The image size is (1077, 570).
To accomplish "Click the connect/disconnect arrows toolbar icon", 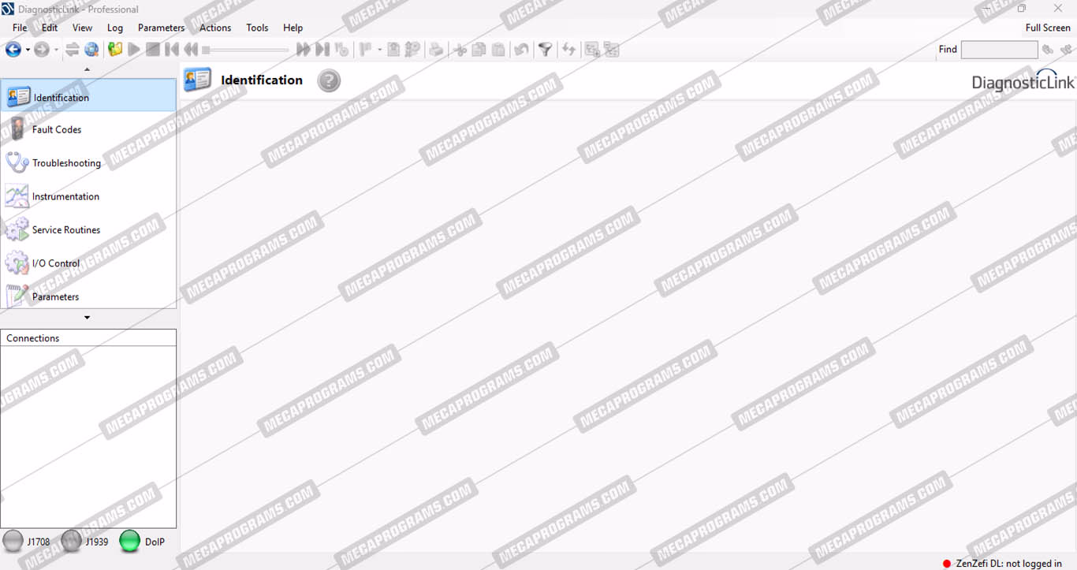I will point(73,50).
